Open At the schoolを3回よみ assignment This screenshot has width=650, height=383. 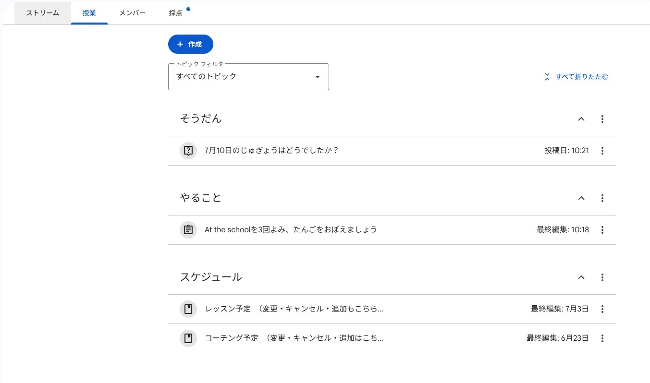(x=291, y=229)
